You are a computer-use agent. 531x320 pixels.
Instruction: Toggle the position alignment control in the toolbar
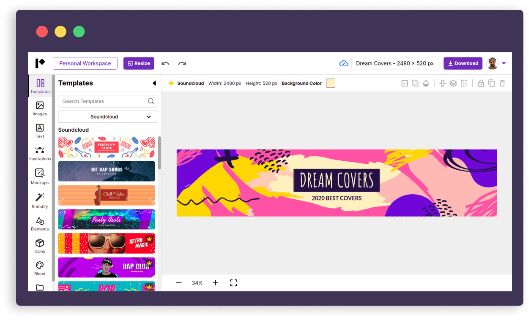pyautogui.click(x=442, y=83)
